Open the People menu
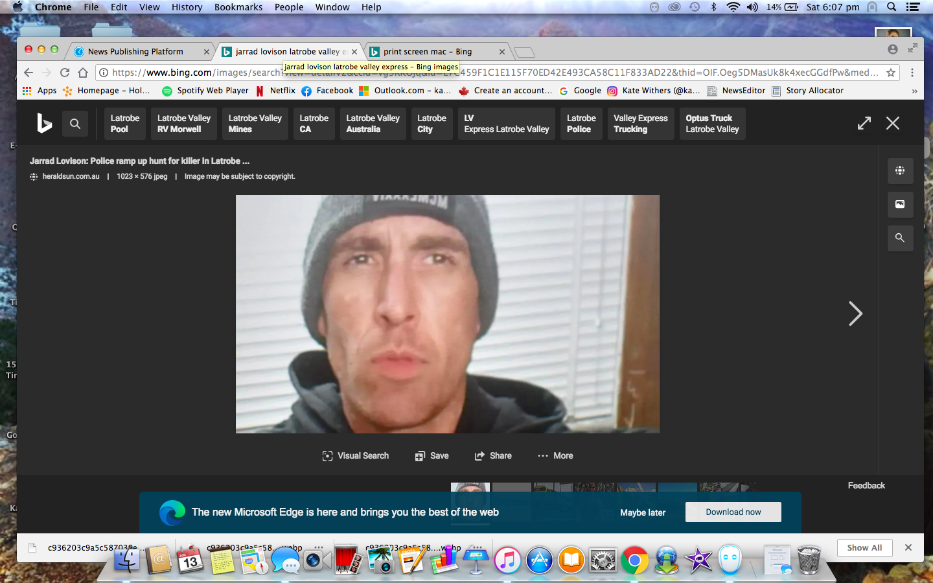 coord(289,7)
